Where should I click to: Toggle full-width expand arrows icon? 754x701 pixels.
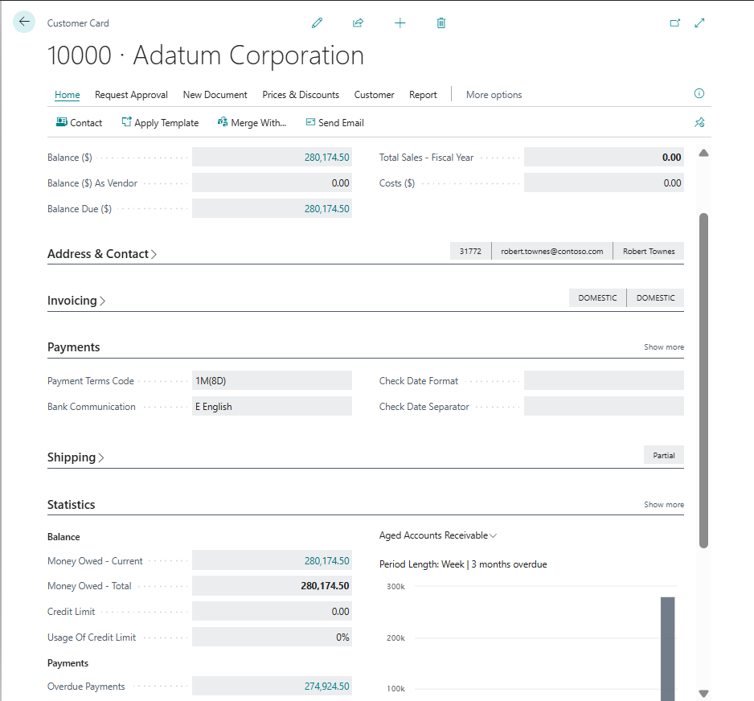click(699, 23)
